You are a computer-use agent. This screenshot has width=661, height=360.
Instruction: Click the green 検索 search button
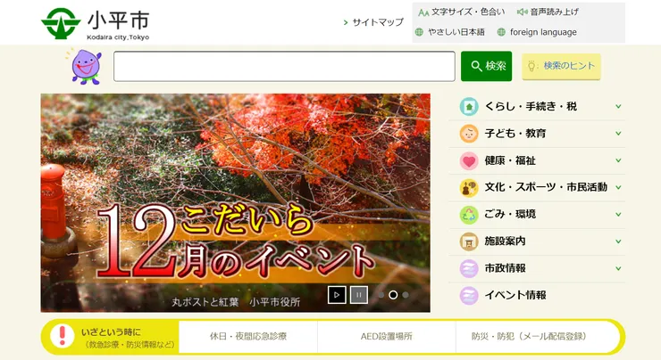[486, 66]
